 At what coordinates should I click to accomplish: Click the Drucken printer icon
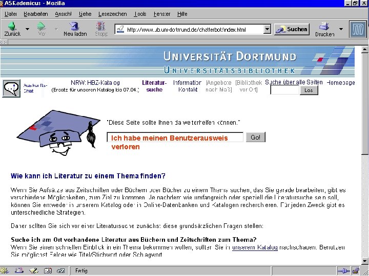pos(324,26)
